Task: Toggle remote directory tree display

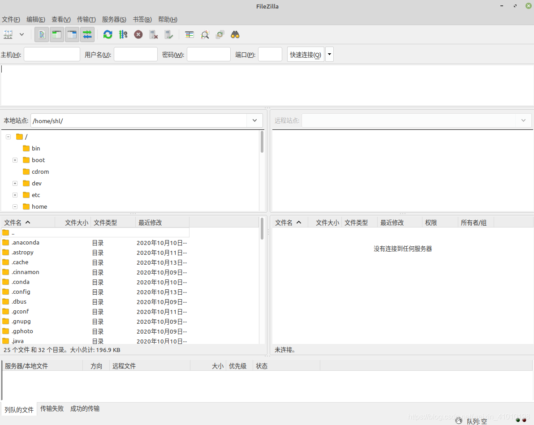Action: [72, 34]
